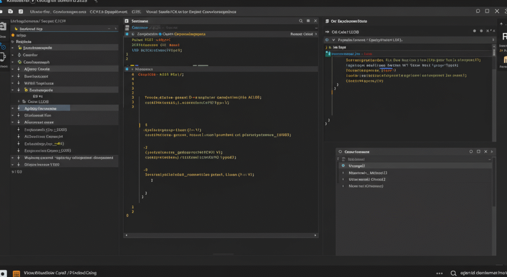507x277 pixels.
Task: Expand the chevron in the right panel breadcrumb row
Action: click(x=333, y=40)
